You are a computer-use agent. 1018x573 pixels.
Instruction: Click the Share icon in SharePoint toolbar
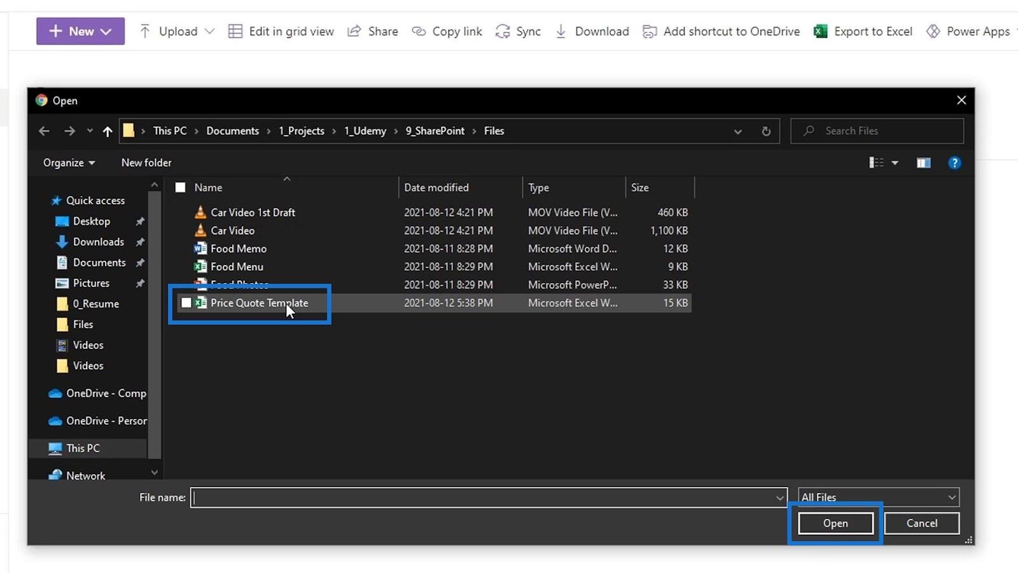click(x=354, y=31)
